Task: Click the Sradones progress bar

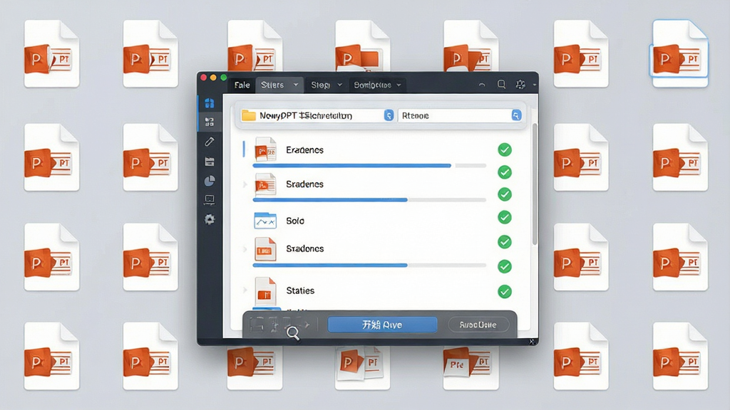Action: point(369,265)
